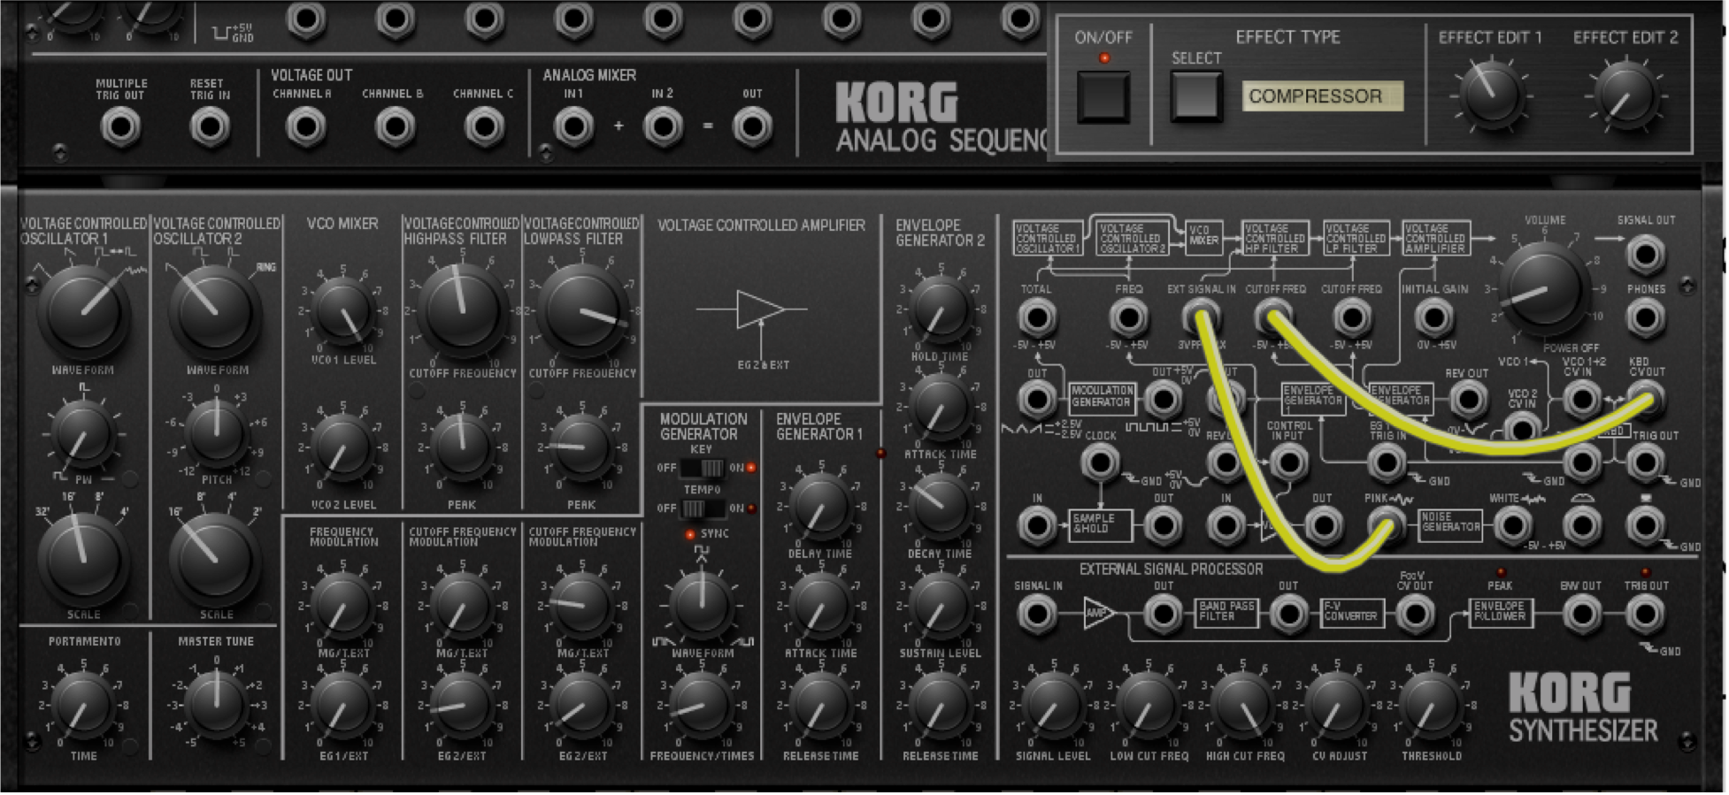Click the EXT SIGNAL IN jack

(x=1201, y=317)
